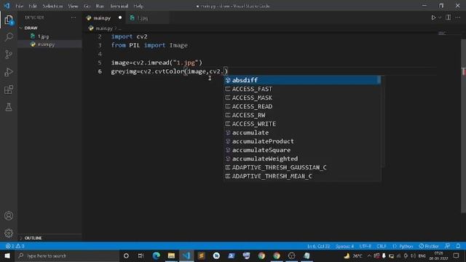Viewport: 466px width, 262px height.
Task: Open the Explorer view in activity bar
Action: 9,20
